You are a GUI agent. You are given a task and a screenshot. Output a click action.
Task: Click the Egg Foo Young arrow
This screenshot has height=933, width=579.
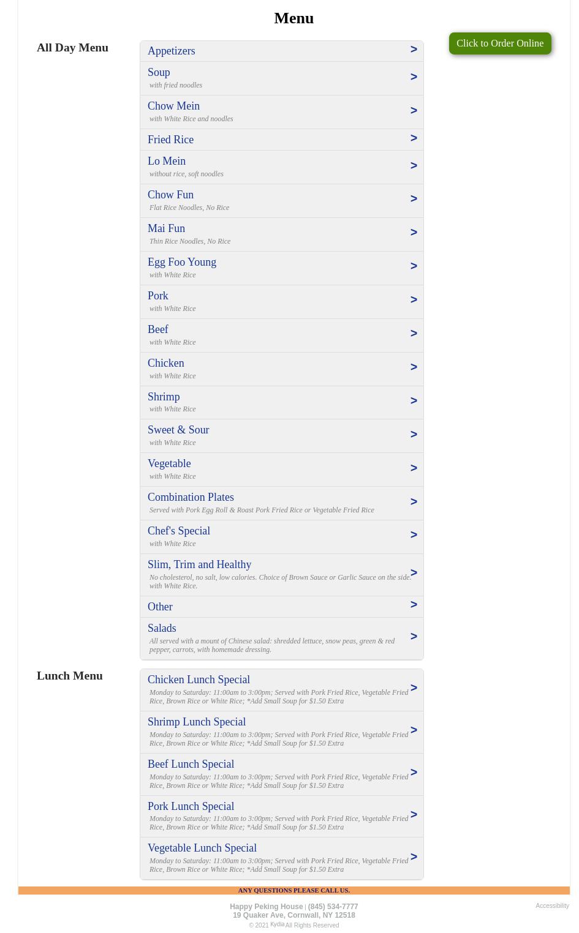tap(414, 266)
